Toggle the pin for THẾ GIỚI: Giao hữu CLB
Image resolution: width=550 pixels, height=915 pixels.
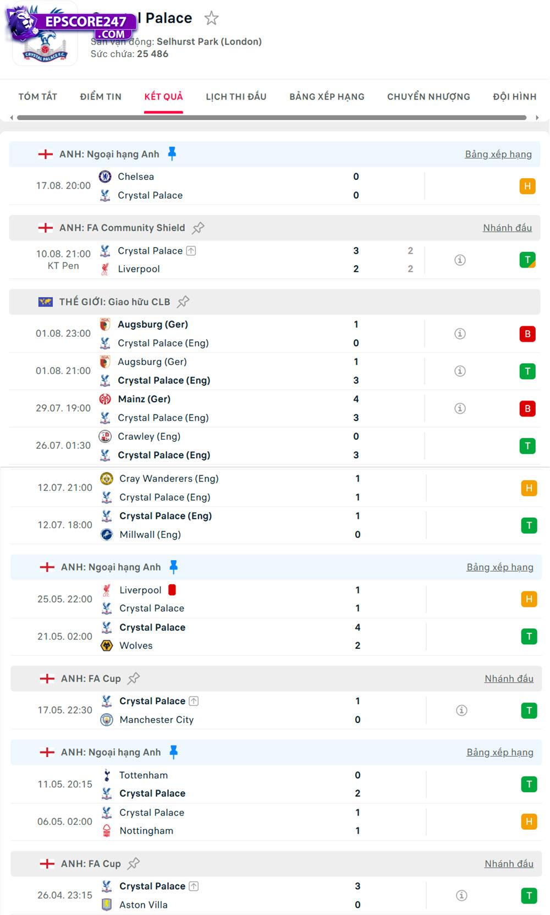[x=184, y=301]
